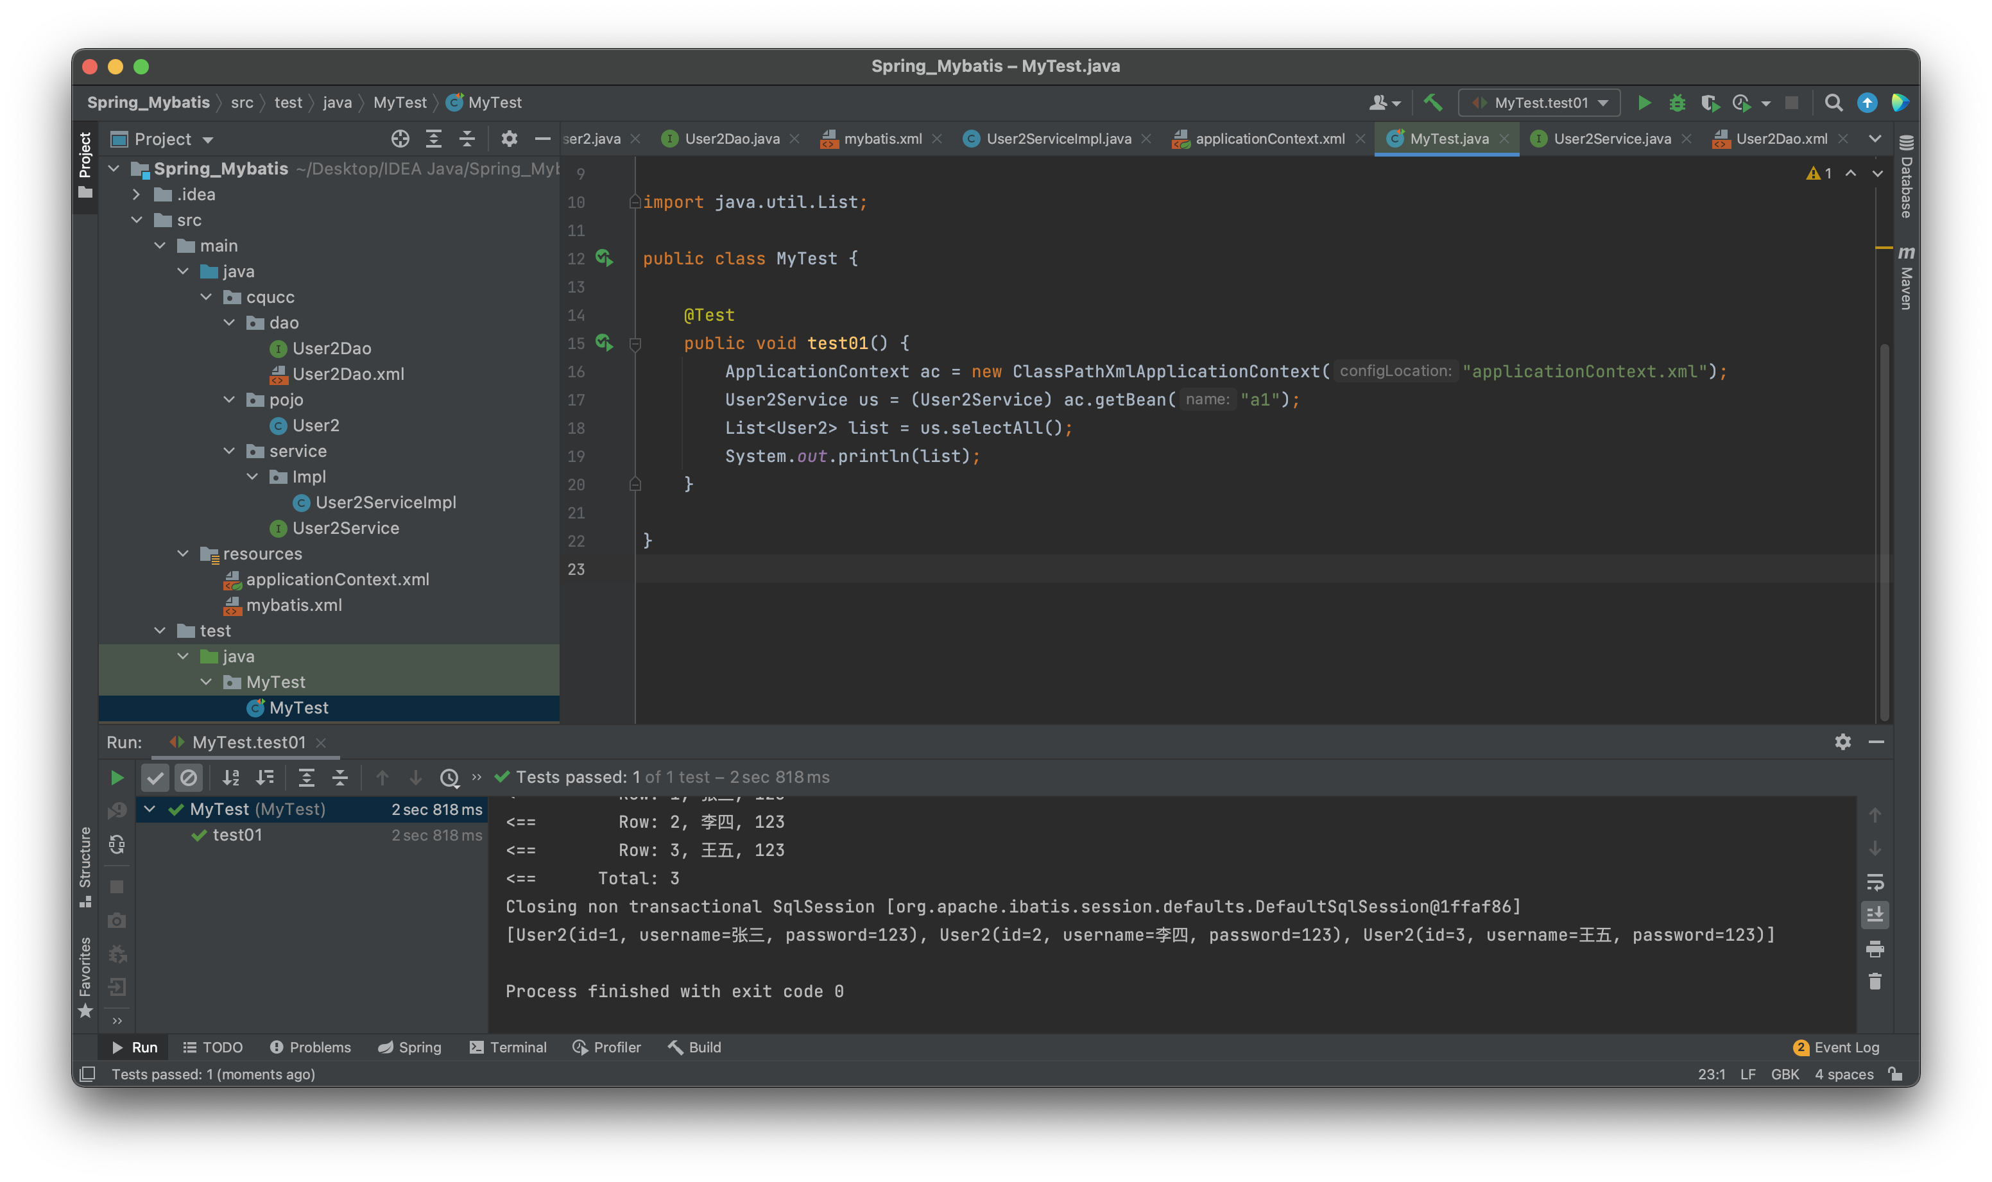The height and width of the screenshot is (1182, 1992).
Task: Collapse the resources folder
Action: (183, 554)
